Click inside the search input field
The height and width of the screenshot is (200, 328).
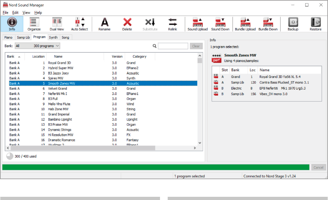click(173, 46)
